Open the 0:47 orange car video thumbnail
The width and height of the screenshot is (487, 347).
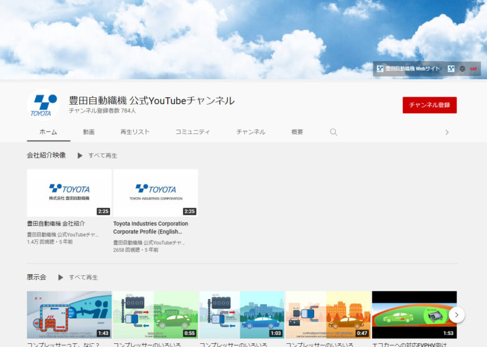(x=328, y=315)
